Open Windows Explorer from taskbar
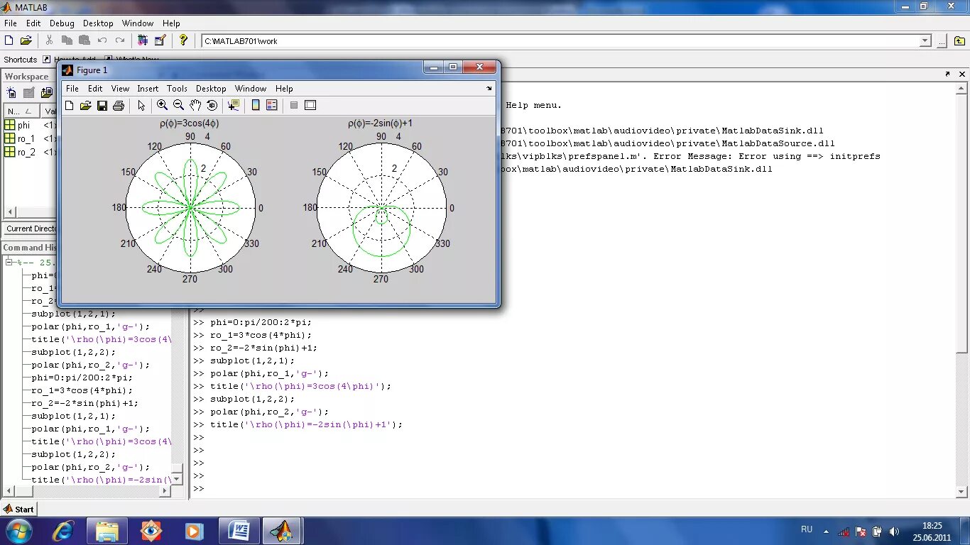 click(x=107, y=530)
